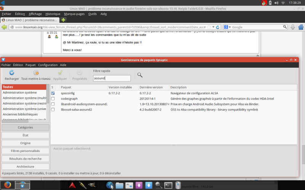Open Firefox Affichage menu
The image size is (305, 190).
coord(35,14)
